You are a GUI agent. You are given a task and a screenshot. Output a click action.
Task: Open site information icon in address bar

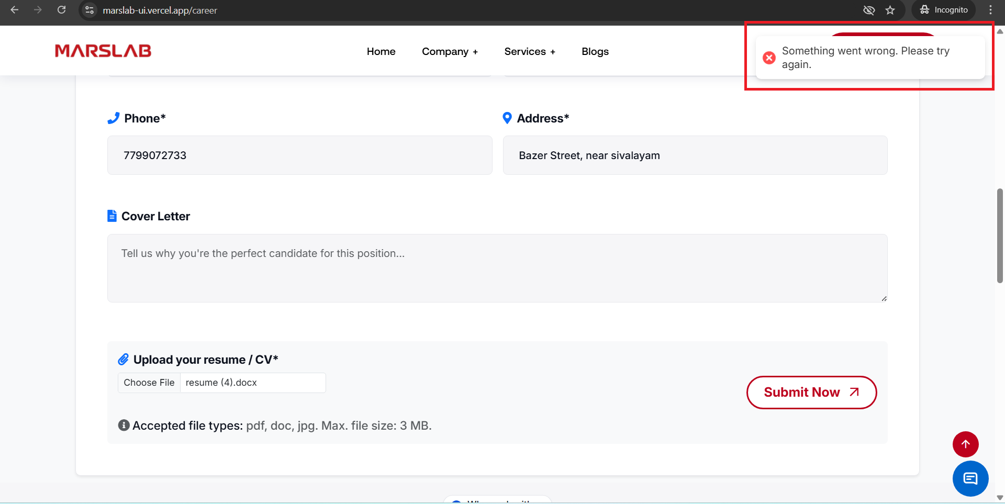coord(90,10)
